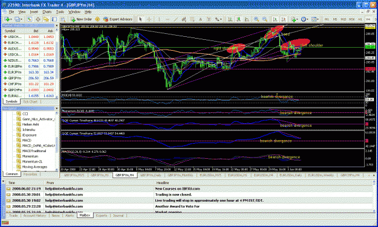Viewport: 378px width, 227px height.
Task: Expand the Indicators dropdown arrow
Action: (297, 19)
